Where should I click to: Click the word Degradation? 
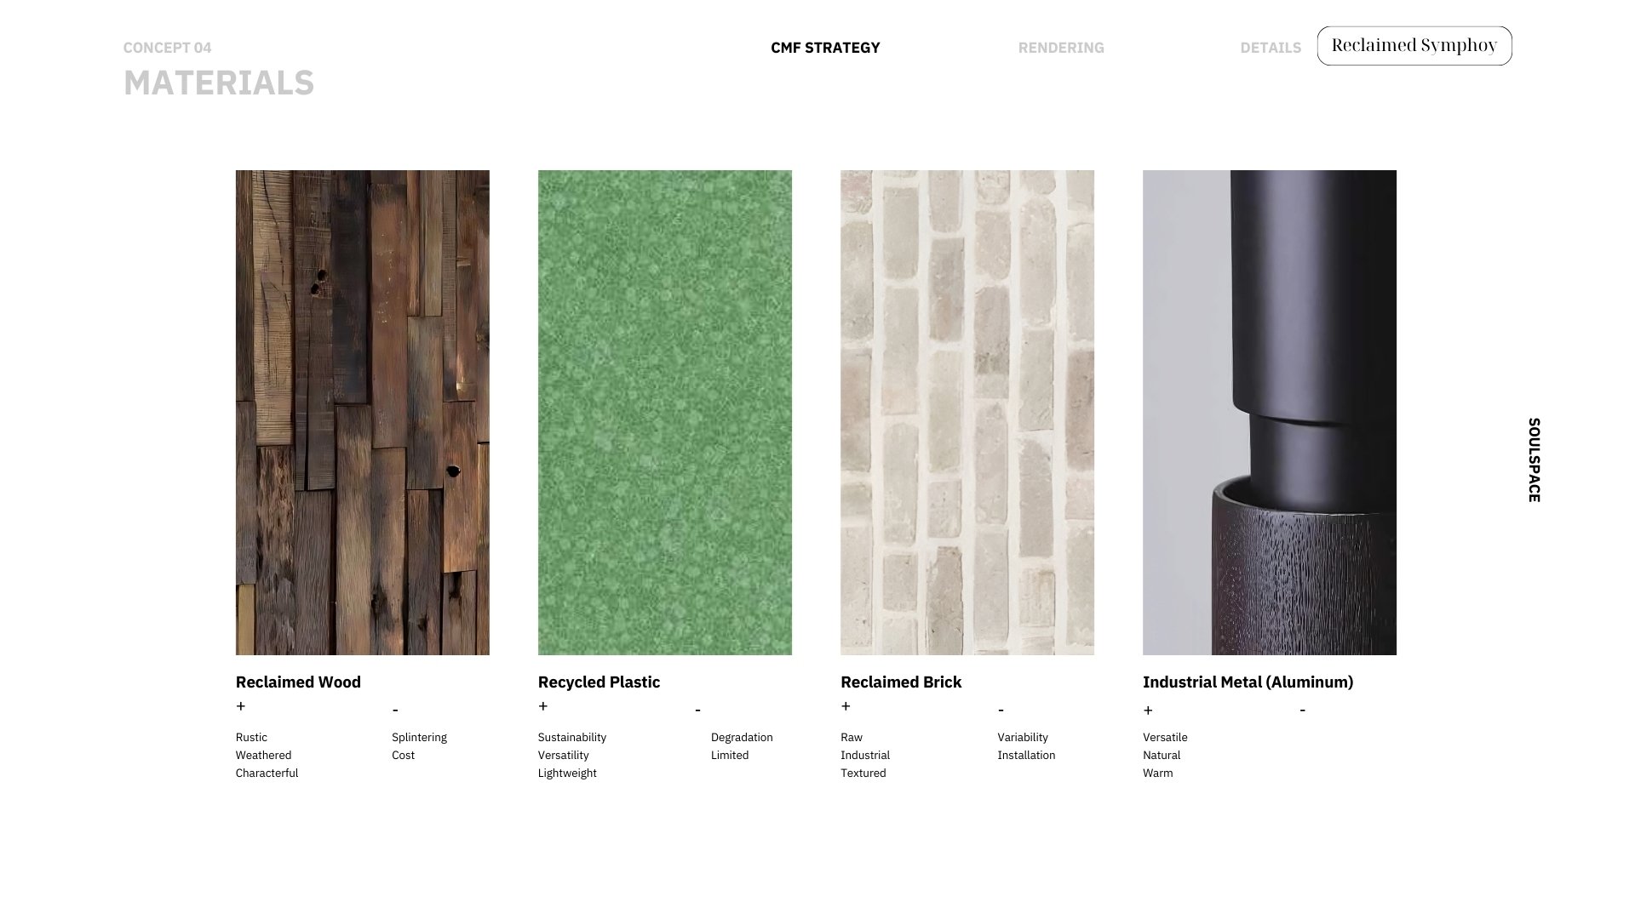coord(742,738)
